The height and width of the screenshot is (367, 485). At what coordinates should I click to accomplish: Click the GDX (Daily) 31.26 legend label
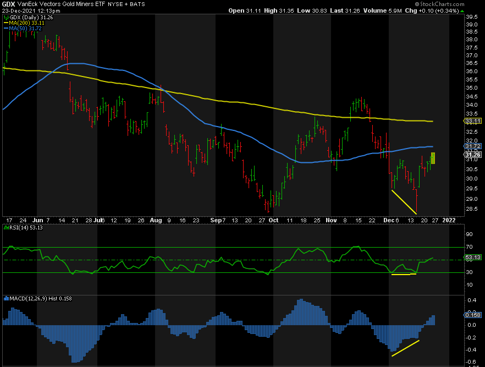coord(31,18)
